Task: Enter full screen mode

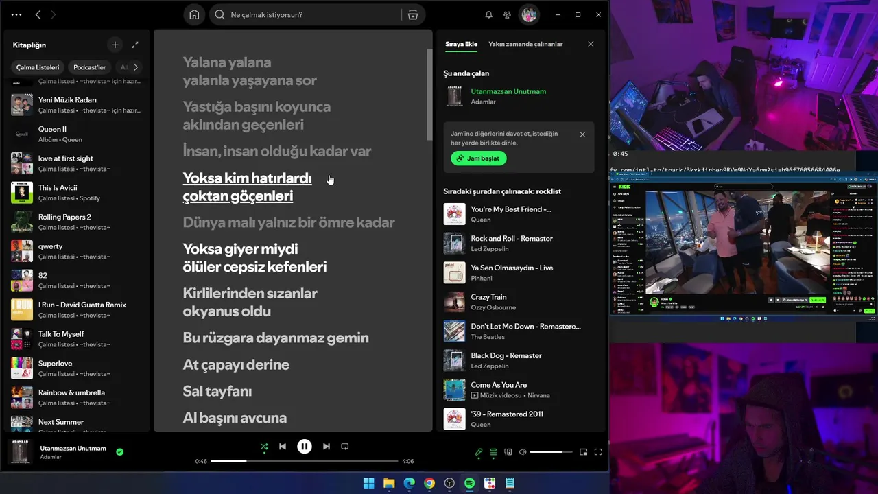Action: click(x=598, y=452)
